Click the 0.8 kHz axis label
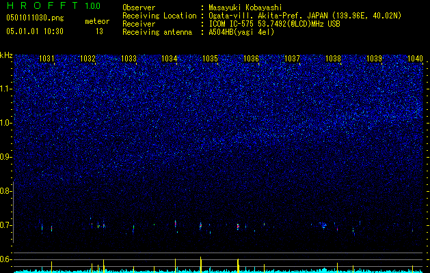The image size is (430, 273). click(x=5, y=191)
